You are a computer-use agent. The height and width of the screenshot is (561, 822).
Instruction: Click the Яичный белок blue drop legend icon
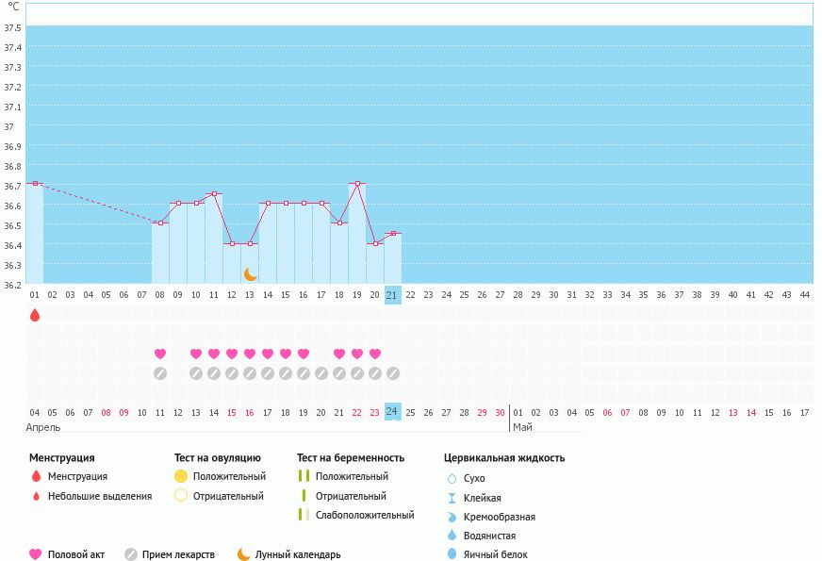[x=452, y=554]
